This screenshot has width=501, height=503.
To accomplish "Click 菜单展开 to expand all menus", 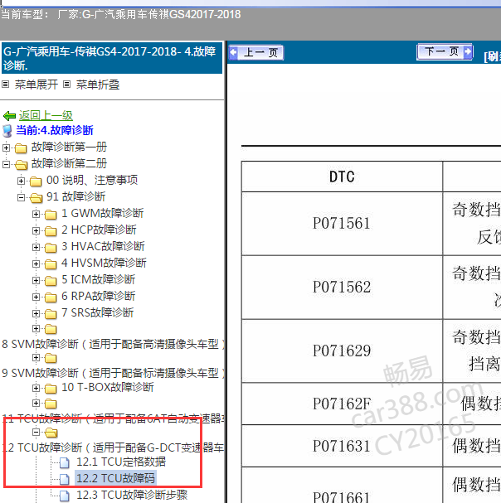I will (x=36, y=85).
